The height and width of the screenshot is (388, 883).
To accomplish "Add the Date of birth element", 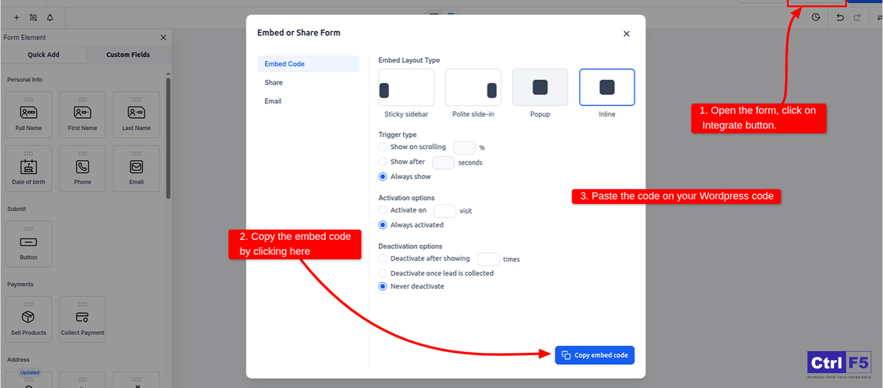I will tap(28, 168).
